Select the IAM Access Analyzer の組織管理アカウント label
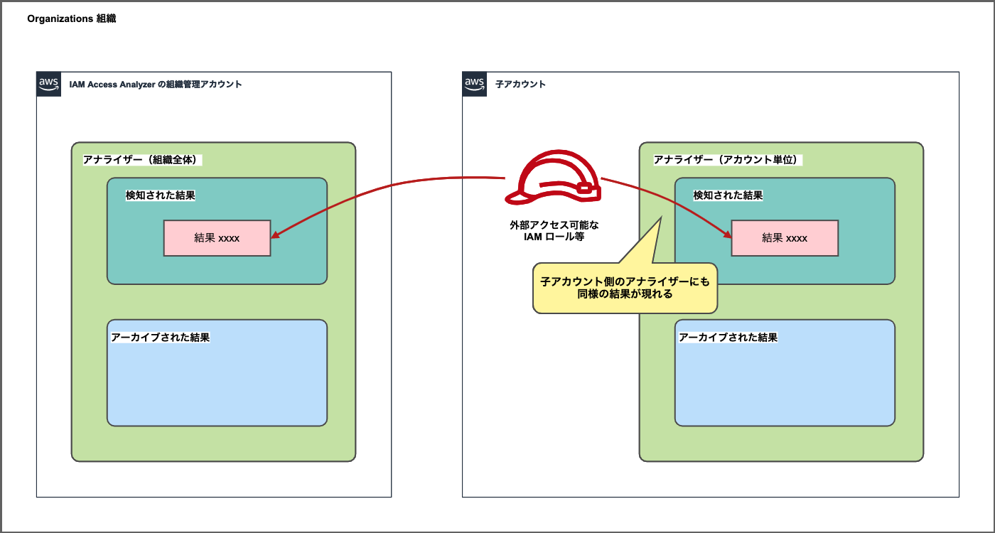Viewport: 995px width, 533px height. [x=156, y=84]
